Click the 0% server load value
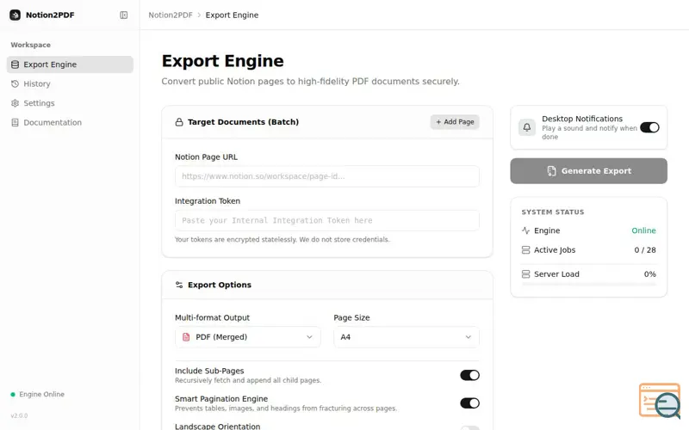 point(650,274)
